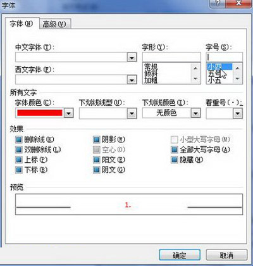Screen dimensions: 253x266
Task: Click the 字号 font size input field
Action: pyautogui.click(x=224, y=57)
